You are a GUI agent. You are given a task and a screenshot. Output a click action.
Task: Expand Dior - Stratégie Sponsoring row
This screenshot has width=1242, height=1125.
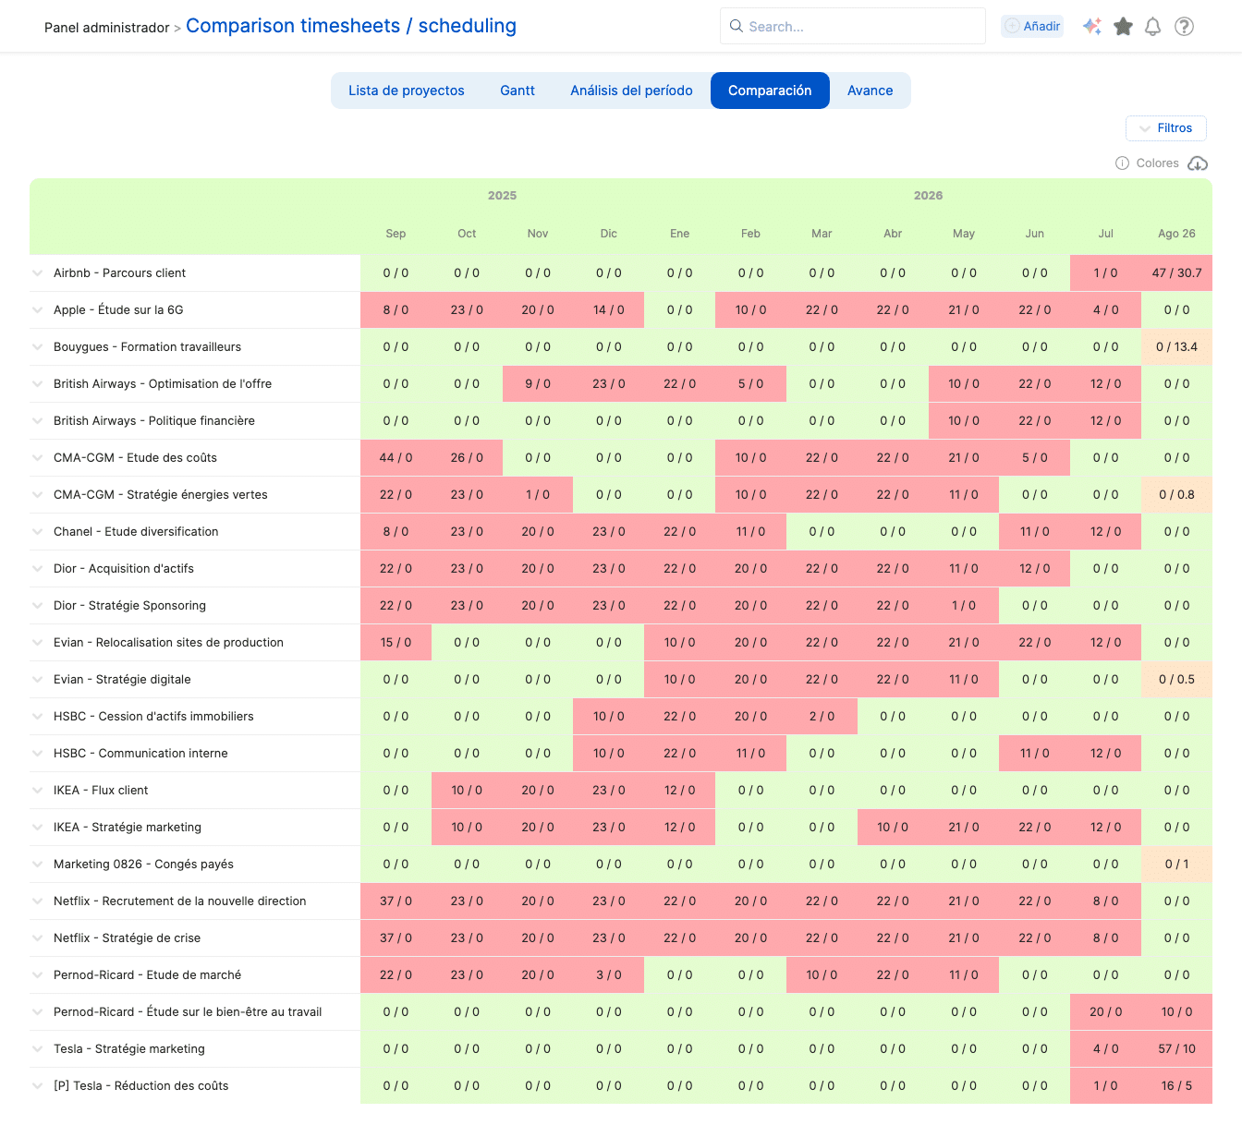click(38, 606)
